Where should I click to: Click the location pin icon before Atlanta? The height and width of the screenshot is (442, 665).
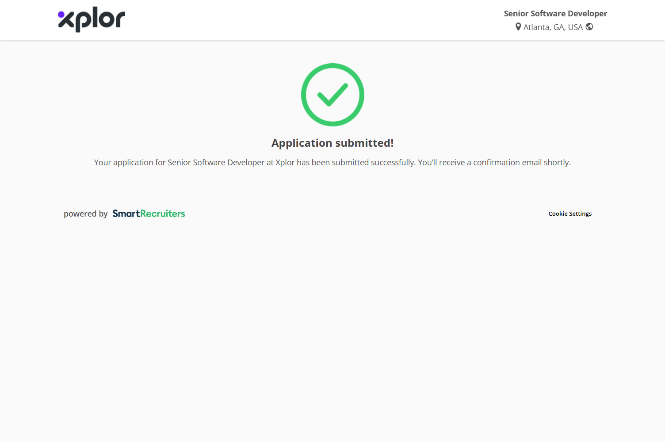click(x=518, y=27)
